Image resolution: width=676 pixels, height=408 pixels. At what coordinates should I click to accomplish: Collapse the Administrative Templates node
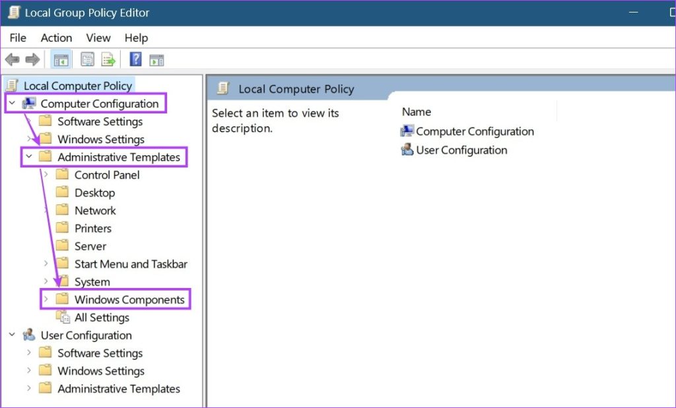[28, 157]
